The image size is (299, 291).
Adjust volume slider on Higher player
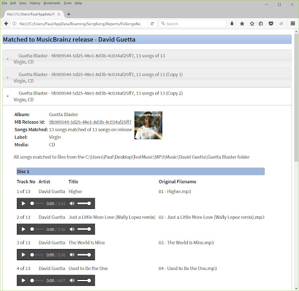84,203
